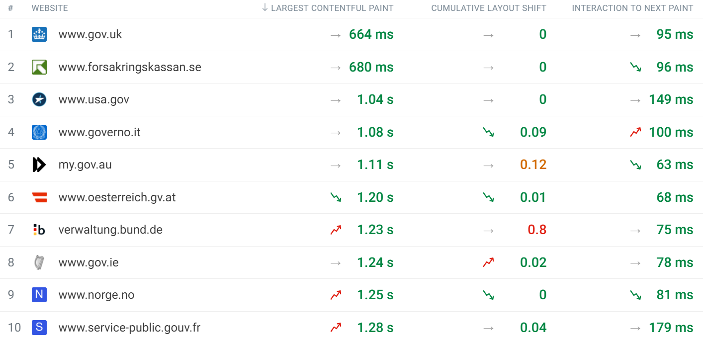Click the orange 0.12 CLS value
The height and width of the screenshot is (342, 703).
(x=533, y=165)
